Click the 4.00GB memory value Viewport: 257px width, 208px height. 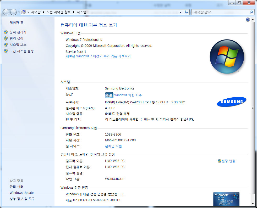(x=110, y=108)
